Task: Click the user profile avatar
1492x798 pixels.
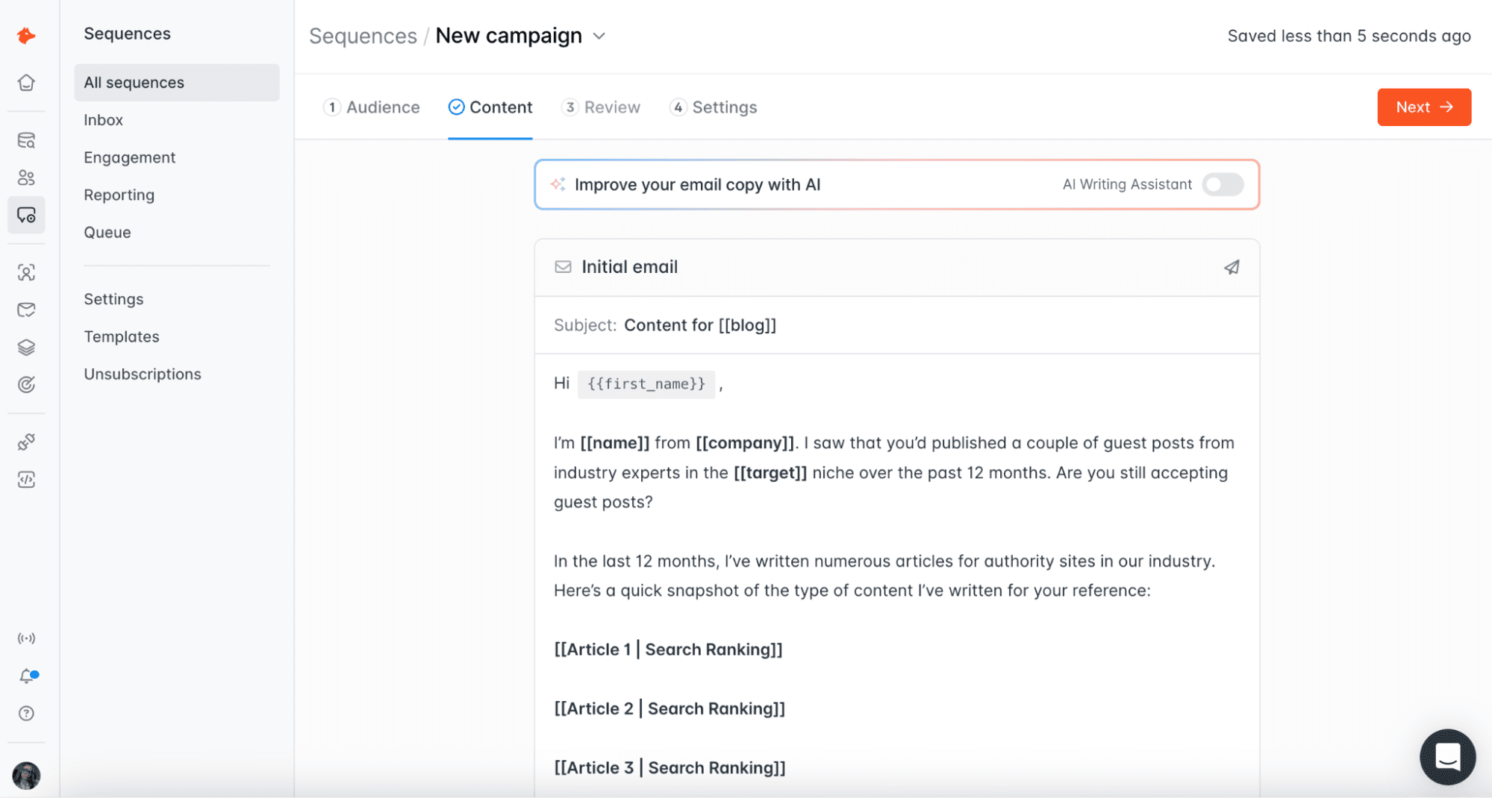Action: pyautogui.click(x=26, y=776)
